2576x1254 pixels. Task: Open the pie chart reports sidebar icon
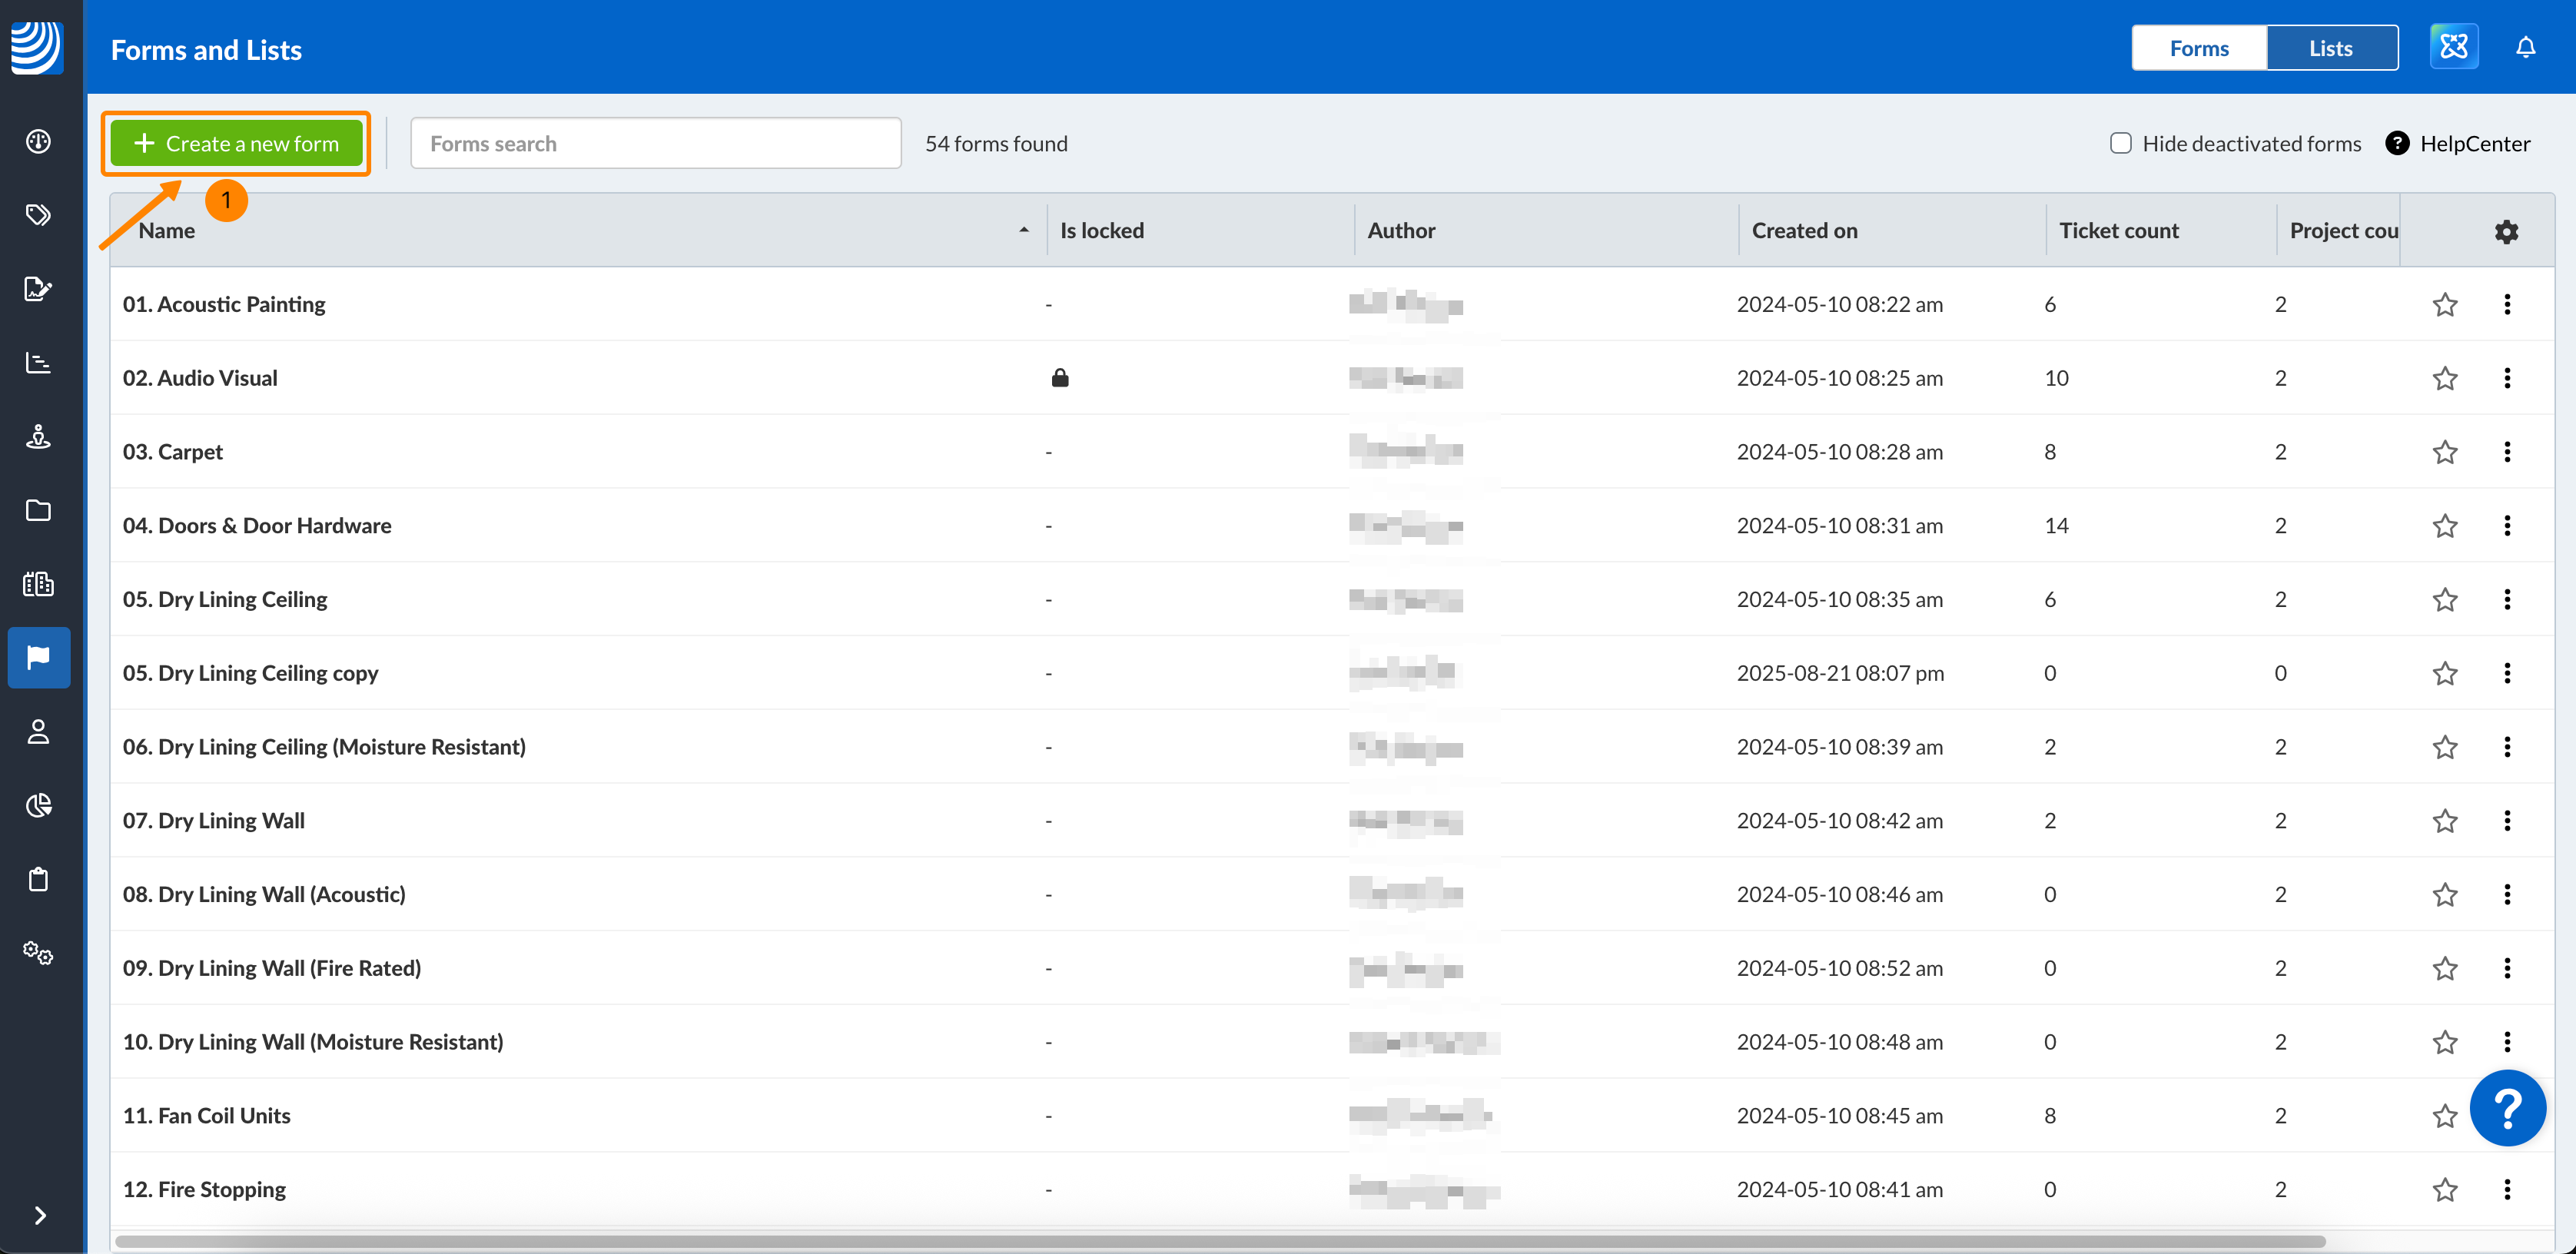[38, 805]
